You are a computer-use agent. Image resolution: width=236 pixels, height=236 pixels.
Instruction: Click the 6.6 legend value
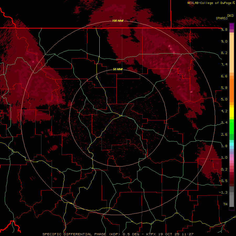(x=224, y=76)
